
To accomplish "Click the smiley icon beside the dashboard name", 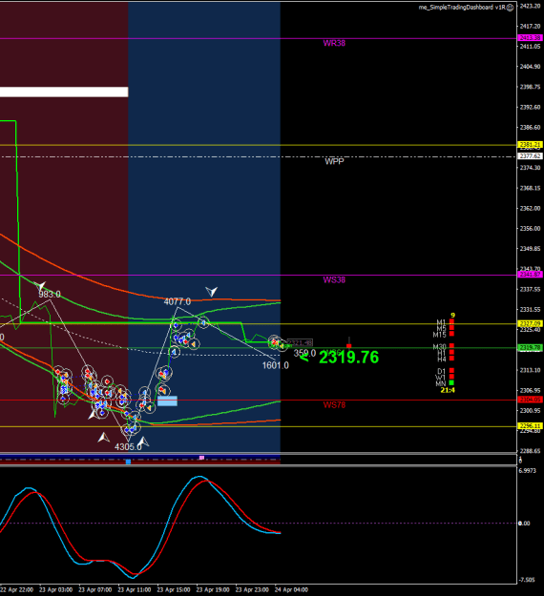I will (511, 8).
